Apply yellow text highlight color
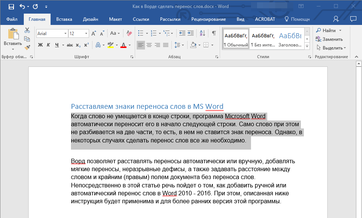Viewport: 362px width, 218px height. tap(111, 45)
